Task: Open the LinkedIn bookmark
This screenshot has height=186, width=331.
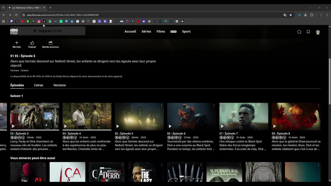Action: [72, 21]
